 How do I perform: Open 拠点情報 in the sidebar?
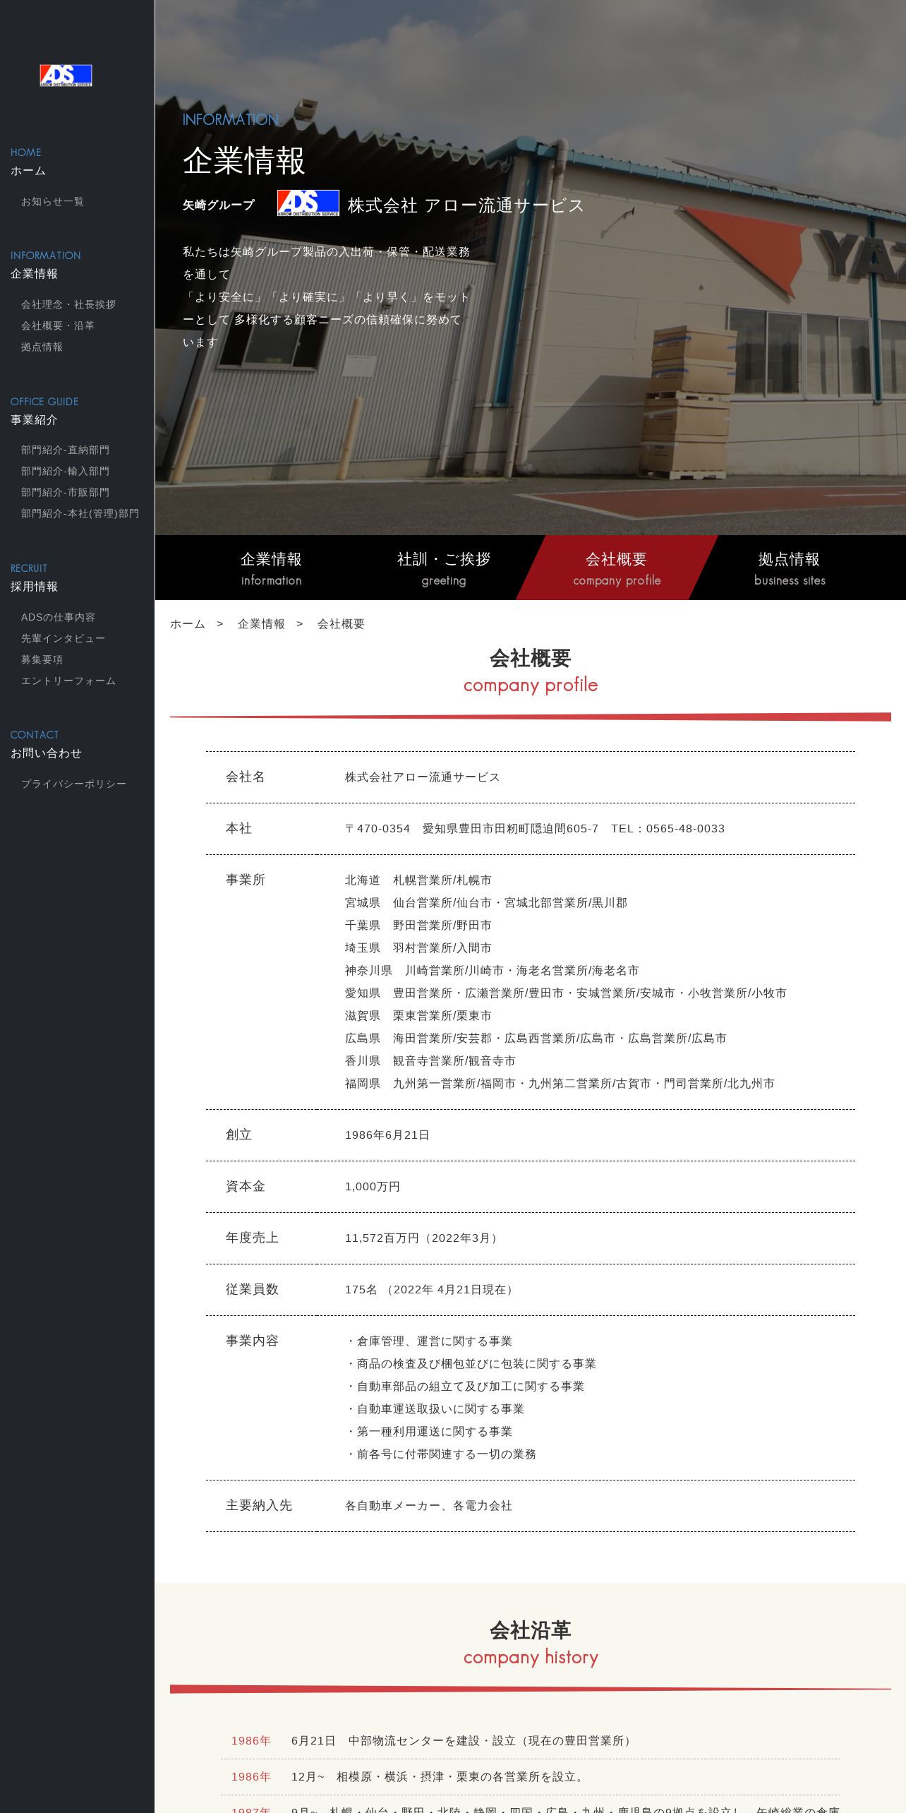tap(42, 347)
